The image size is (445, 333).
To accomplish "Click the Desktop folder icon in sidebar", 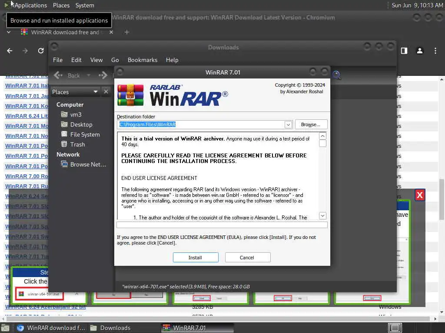I will pos(64,124).
